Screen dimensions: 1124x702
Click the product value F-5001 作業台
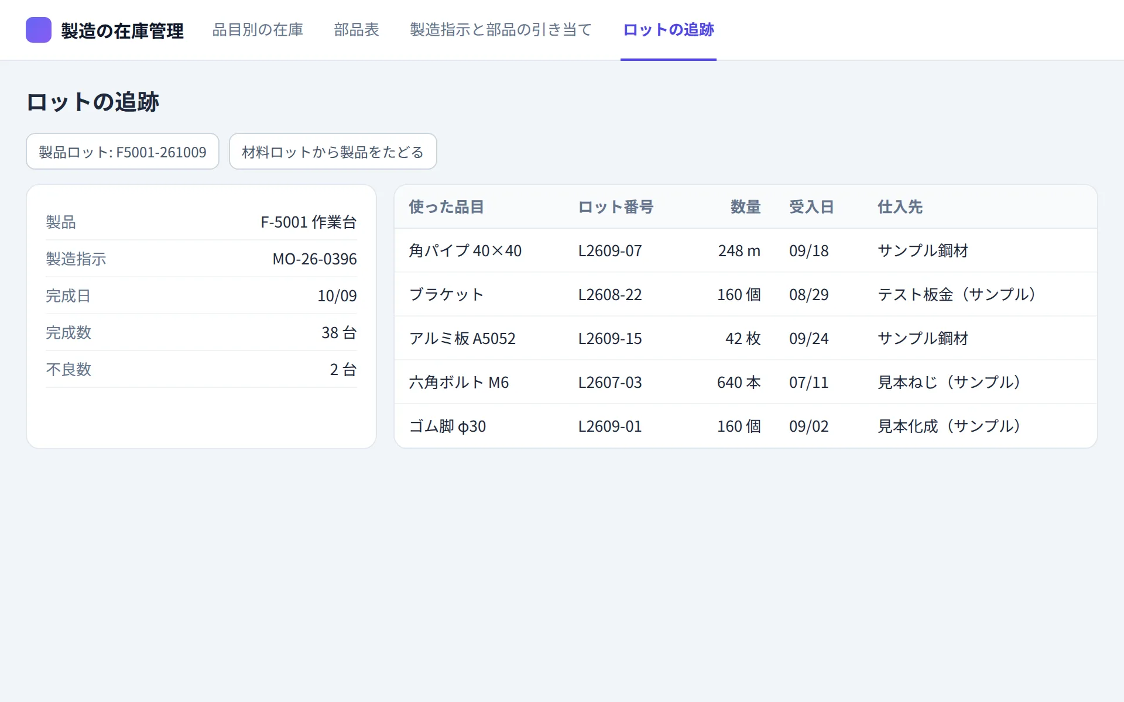[x=309, y=222]
